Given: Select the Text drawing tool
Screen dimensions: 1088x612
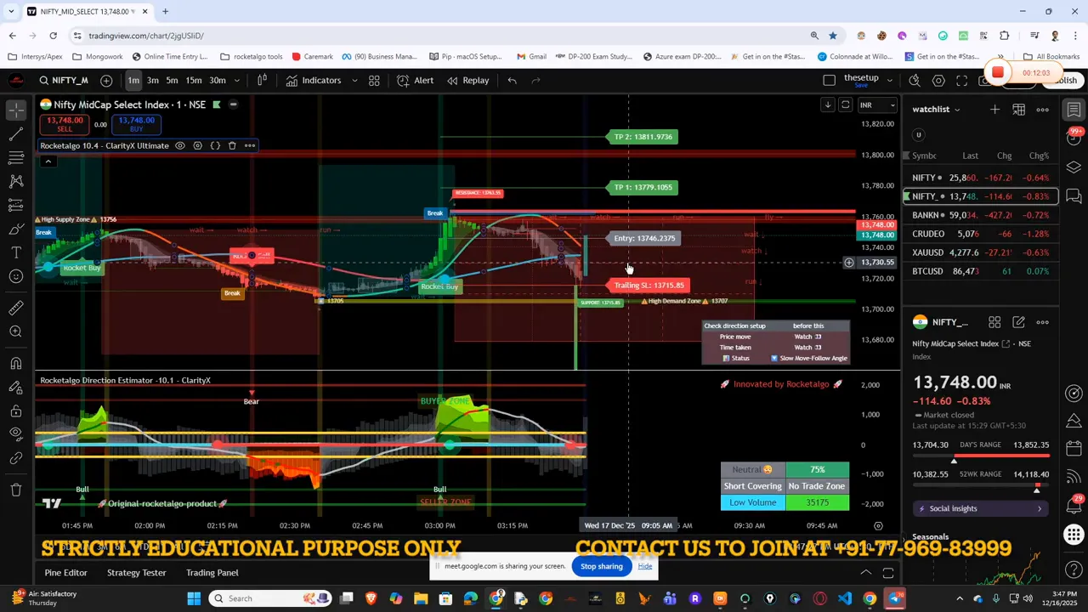Looking at the screenshot, I should click(15, 252).
